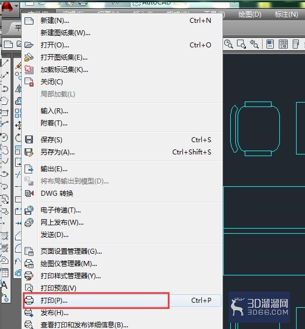The width and height of the screenshot is (305, 329).
Task: Click the floppy disk icon beside 保存(S)
Action: 29,139
